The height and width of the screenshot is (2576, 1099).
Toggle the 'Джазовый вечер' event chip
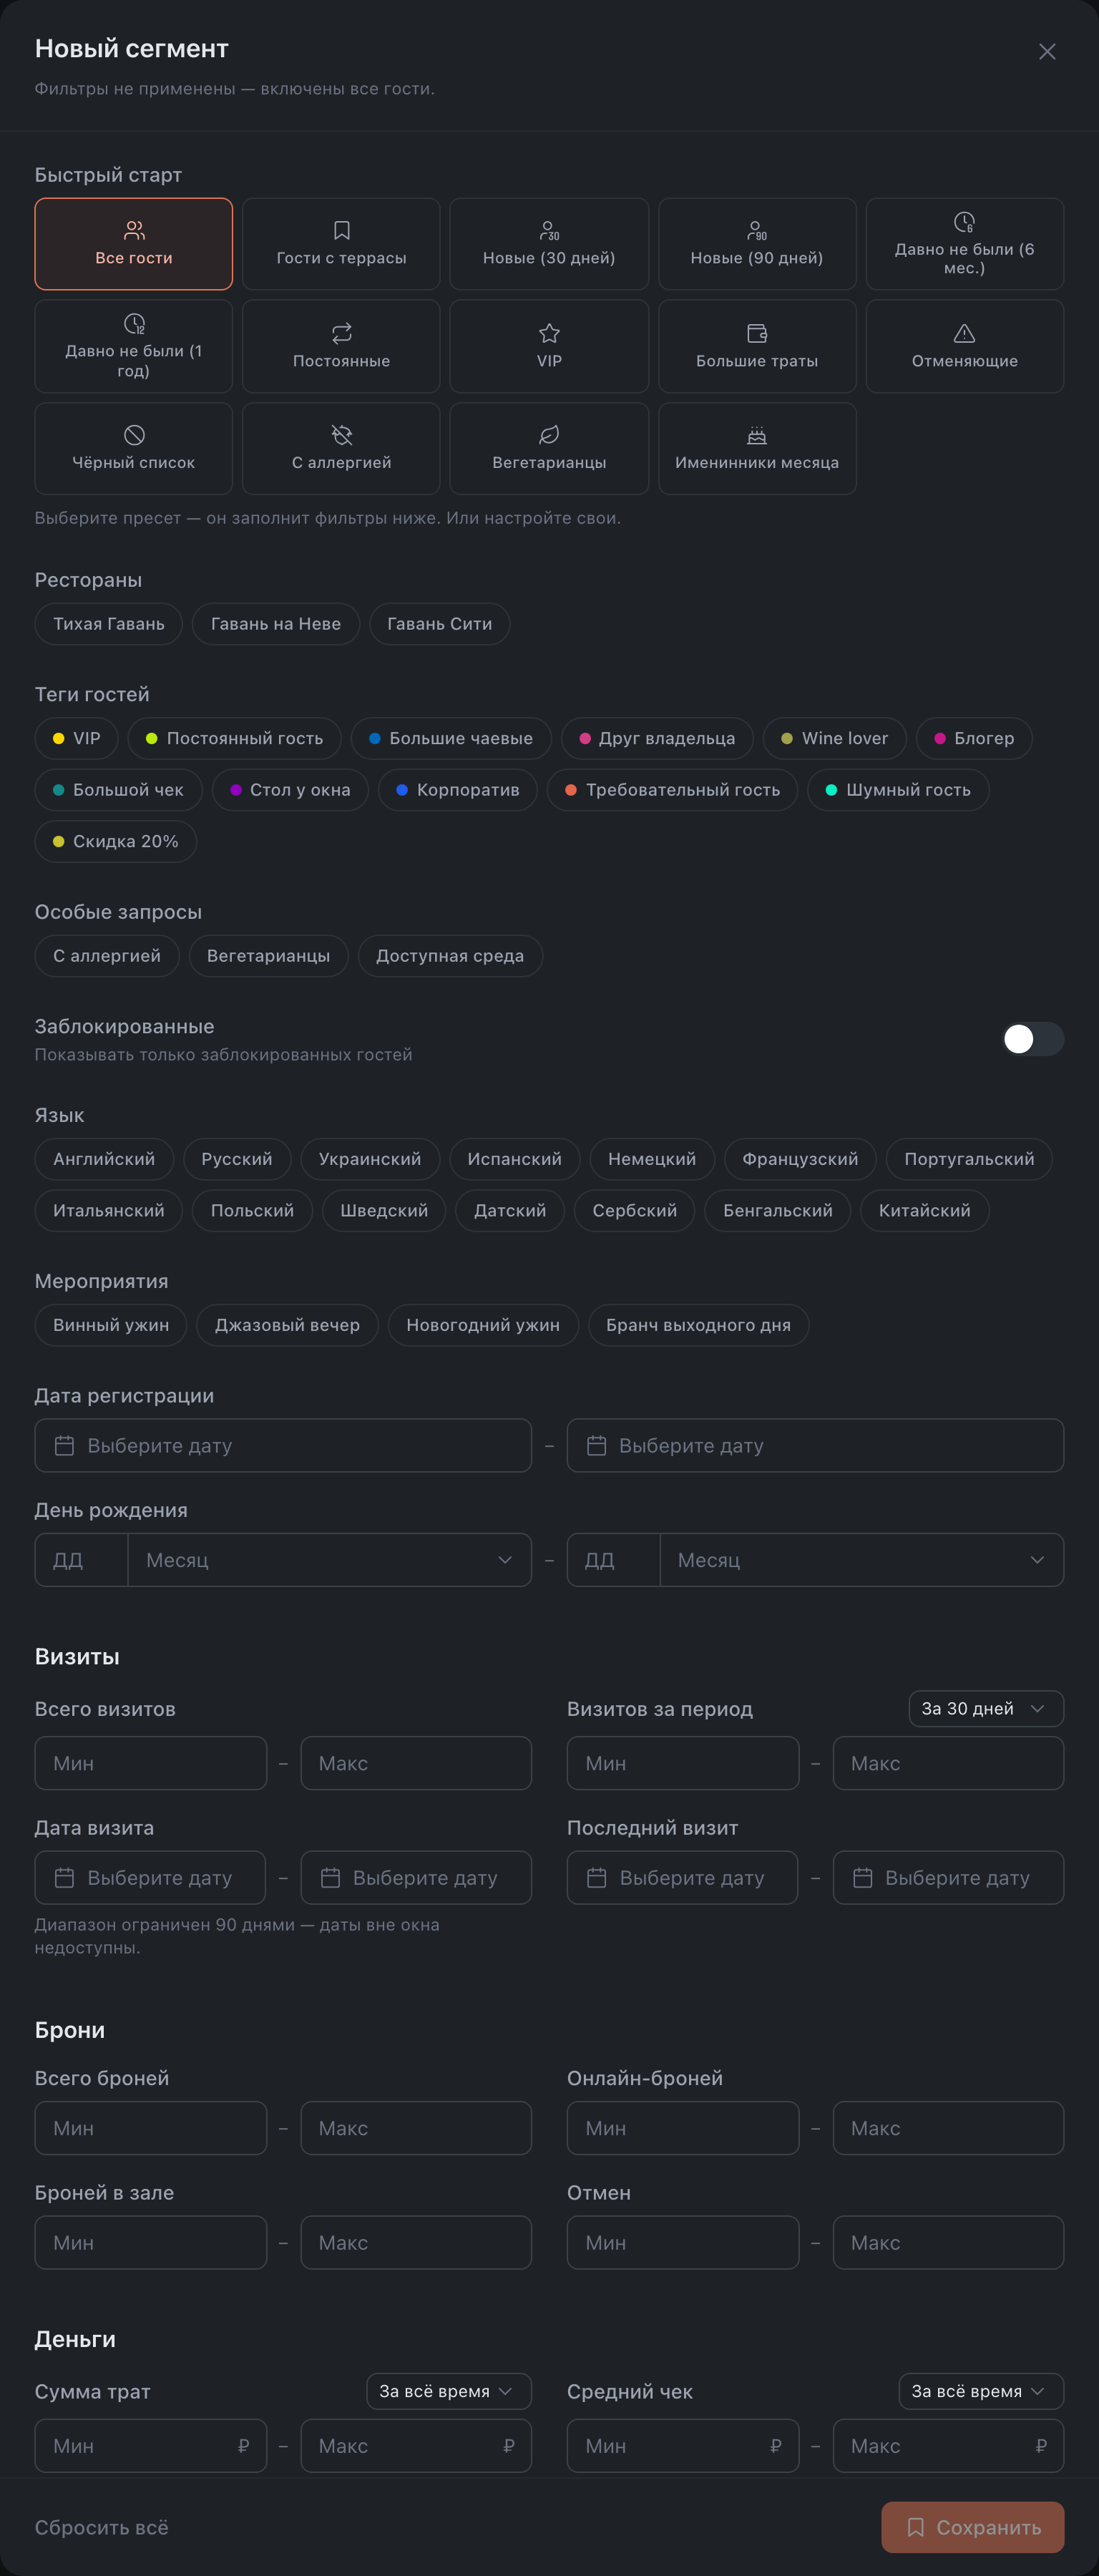[287, 1325]
